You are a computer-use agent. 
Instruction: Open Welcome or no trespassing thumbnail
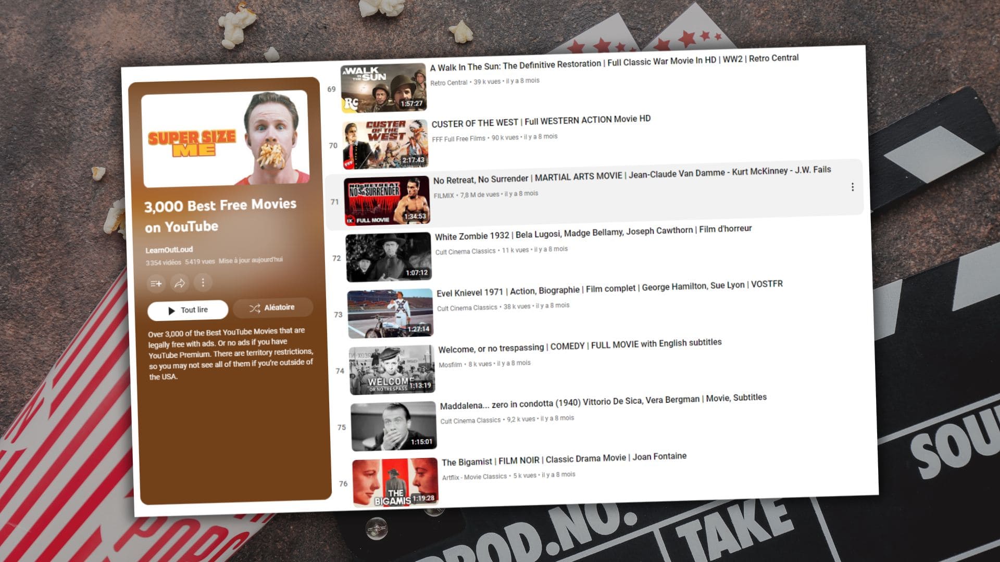[x=392, y=370]
